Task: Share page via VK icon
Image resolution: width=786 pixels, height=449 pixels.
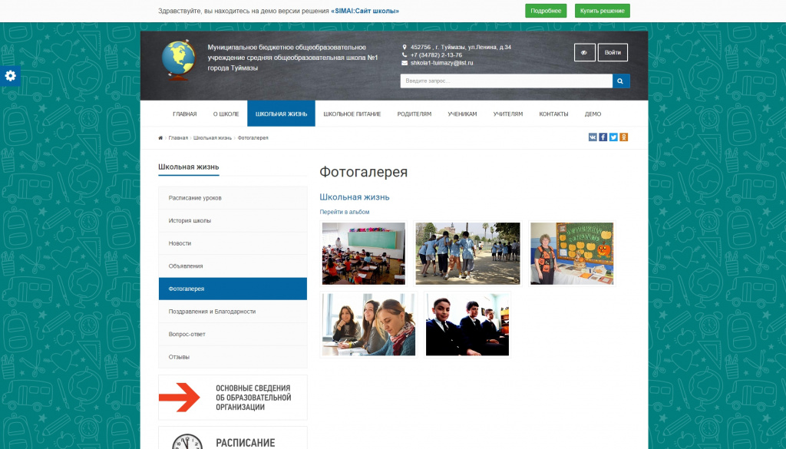Action: [x=593, y=137]
